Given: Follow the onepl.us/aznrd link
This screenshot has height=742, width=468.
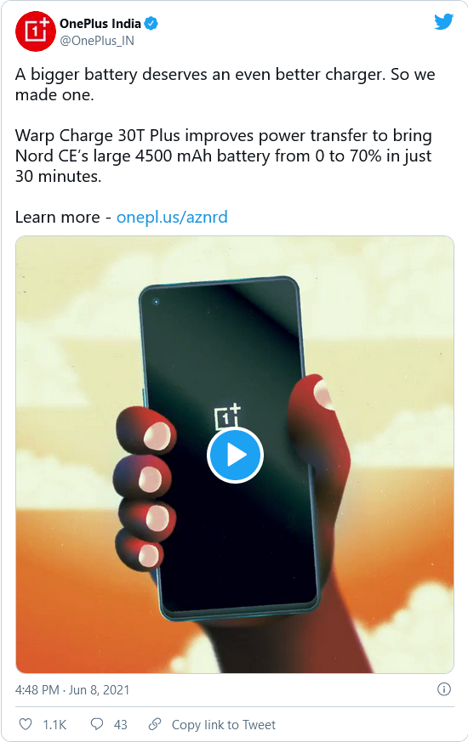Looking at the screenshot, I should 172,217.
